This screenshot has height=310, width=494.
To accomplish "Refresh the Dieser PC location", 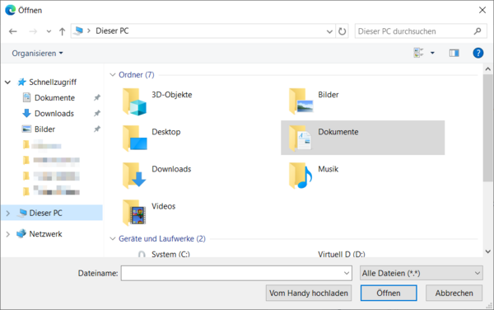I will (342, 31).
